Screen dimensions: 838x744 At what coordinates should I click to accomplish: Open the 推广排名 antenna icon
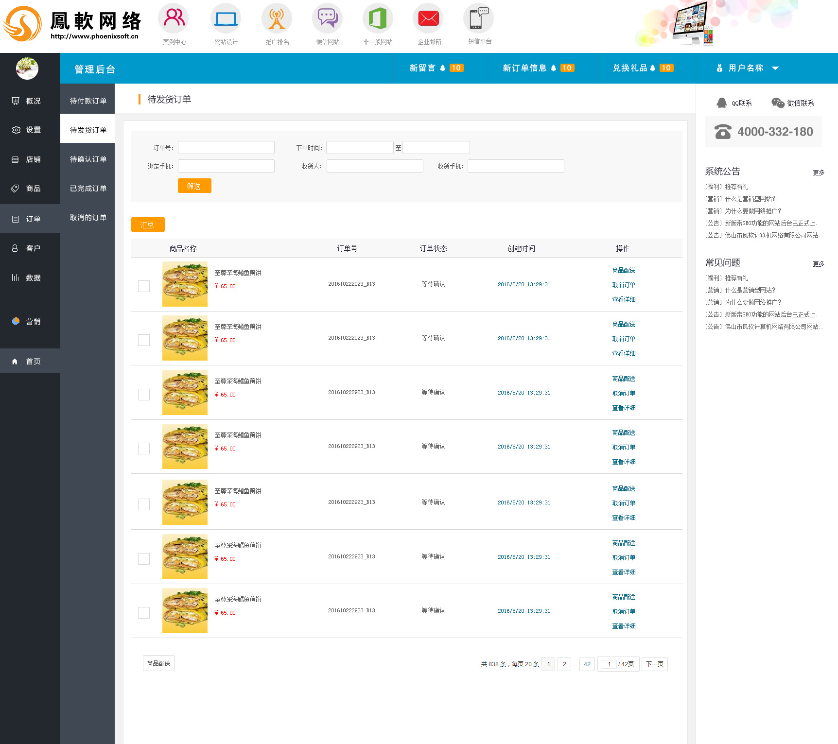tap(277, 18)
